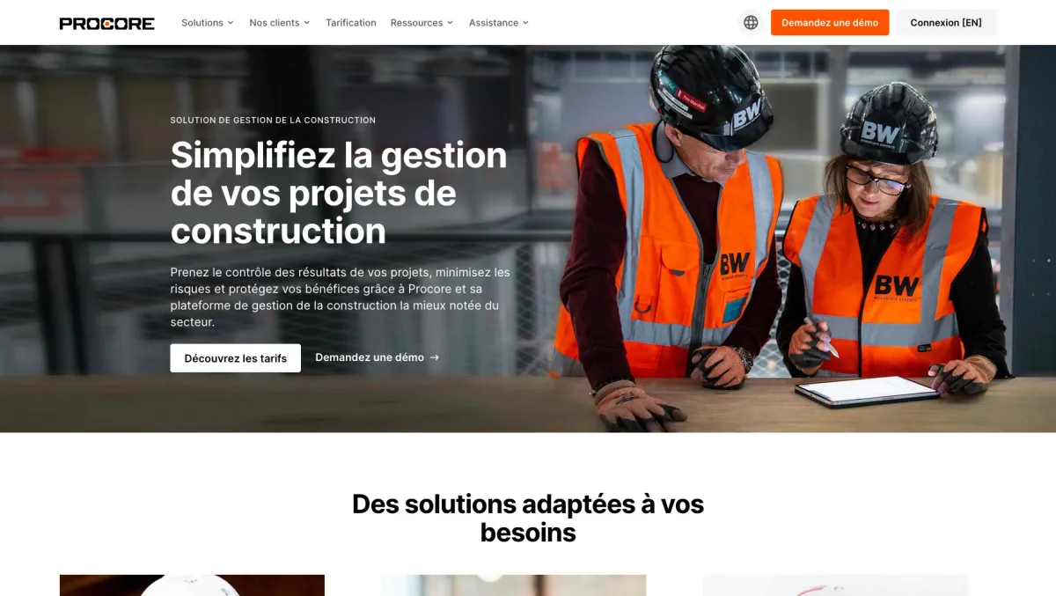Open the middle solution card thumbnail
The width and height of the screenshot is (1056, 596).
(514, 585)
